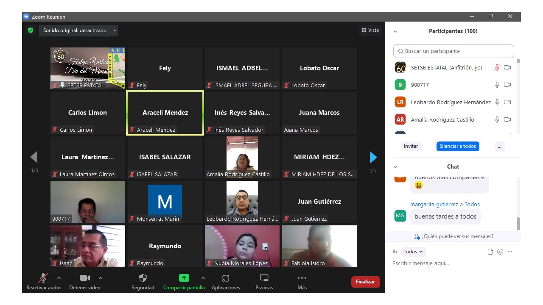Image resolution: width=543 pixels, height=305 pixels.
Task: Click SETSE ESTATAL 60 avatar in participants
Action: (x=400, y=67)
